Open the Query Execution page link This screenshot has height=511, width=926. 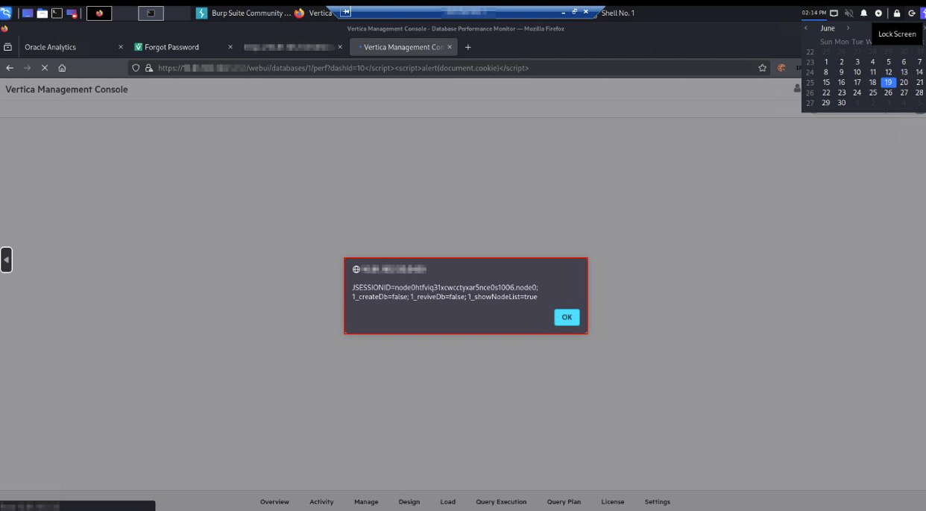tap(501, 502)
